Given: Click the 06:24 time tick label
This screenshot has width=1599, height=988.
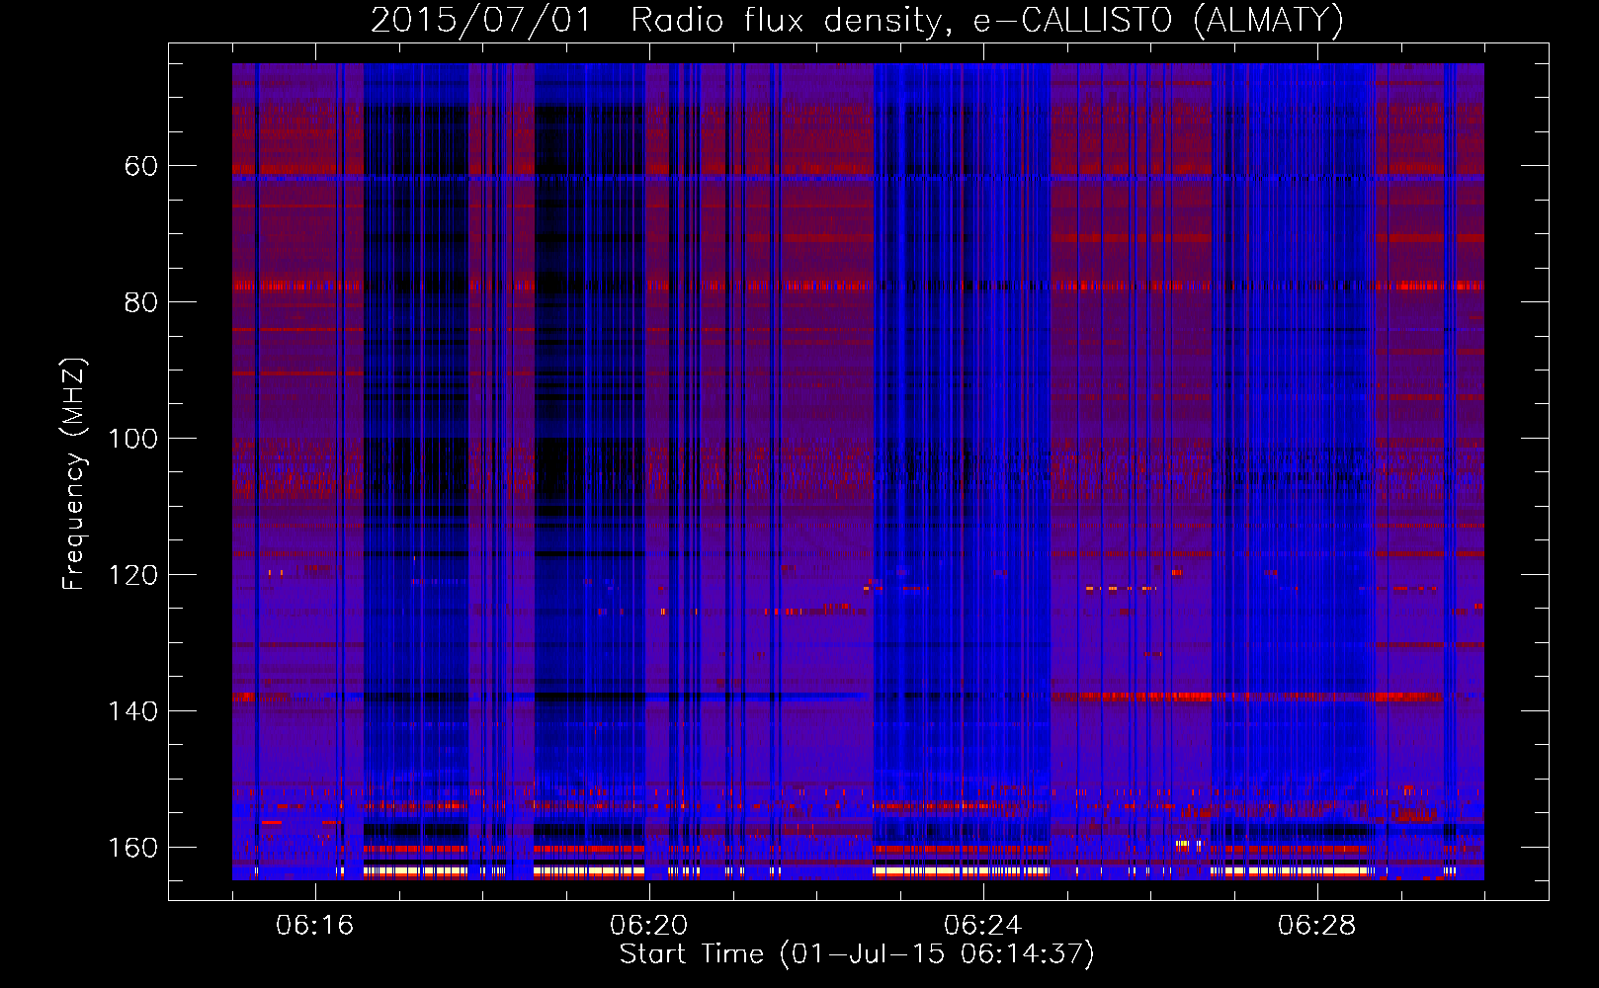Looking at the screenshot, I should (982, 926).
